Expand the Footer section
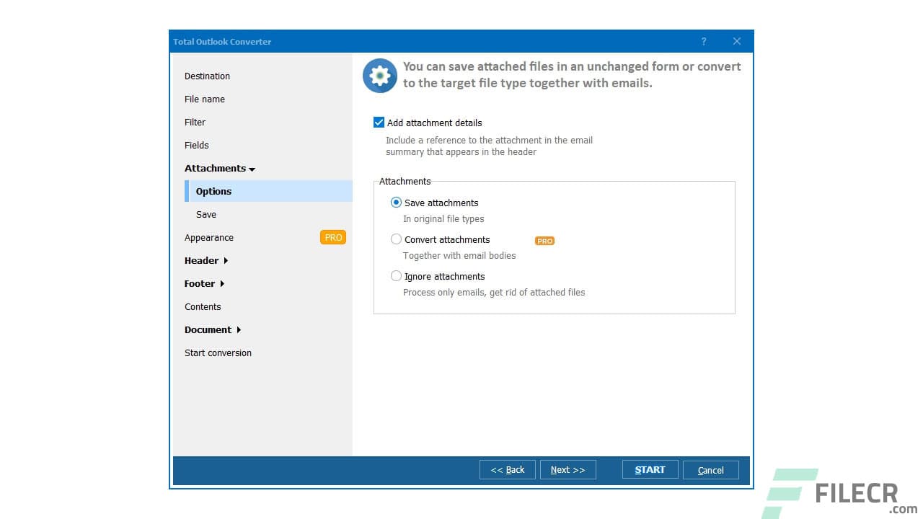 (x=200, y=283)
